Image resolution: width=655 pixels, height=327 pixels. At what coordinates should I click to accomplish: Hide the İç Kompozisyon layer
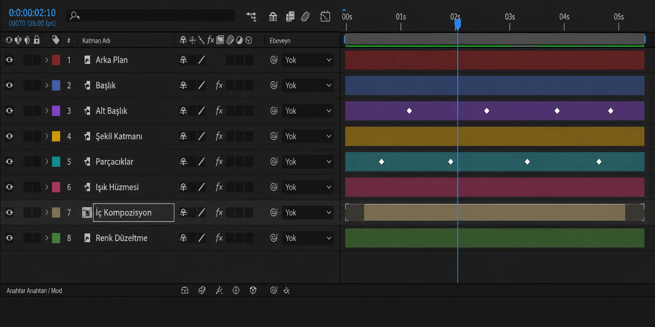9,212
